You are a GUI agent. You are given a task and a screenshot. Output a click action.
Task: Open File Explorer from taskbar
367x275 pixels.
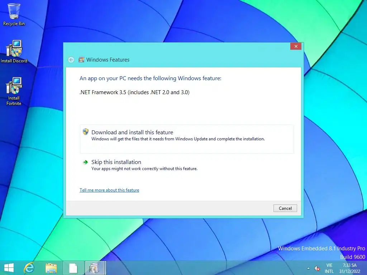51,268
